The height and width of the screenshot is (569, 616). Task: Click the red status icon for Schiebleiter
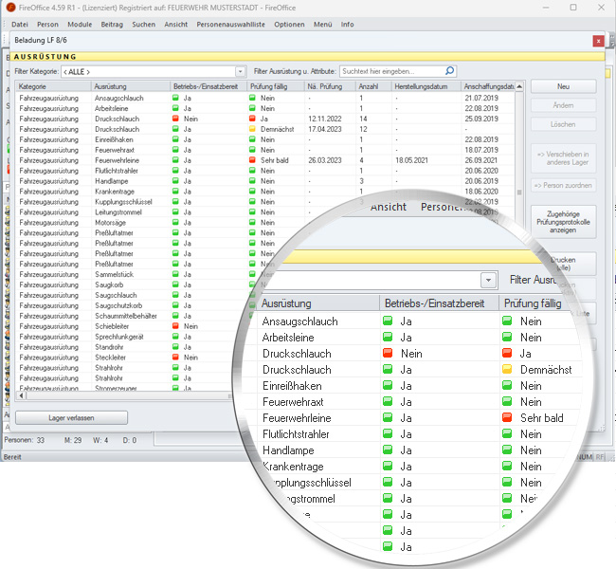[175, 325]
